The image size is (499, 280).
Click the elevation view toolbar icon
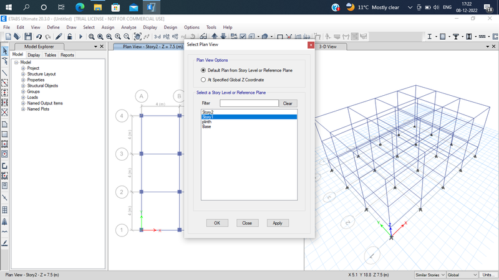click(175, 37)
